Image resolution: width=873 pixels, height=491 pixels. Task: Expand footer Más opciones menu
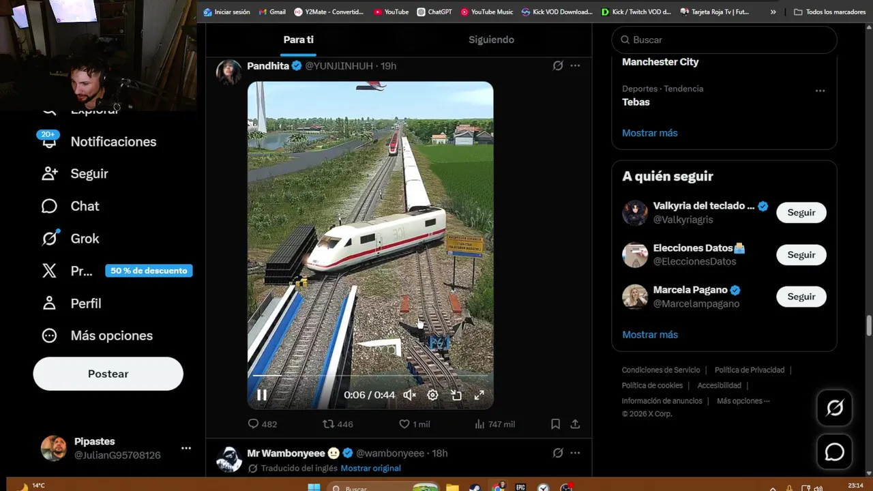(743, 401)
